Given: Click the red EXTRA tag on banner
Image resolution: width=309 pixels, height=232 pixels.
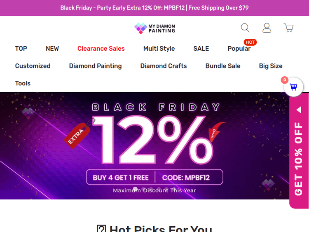Looking at the screenshot, I should tap(78, 135).
